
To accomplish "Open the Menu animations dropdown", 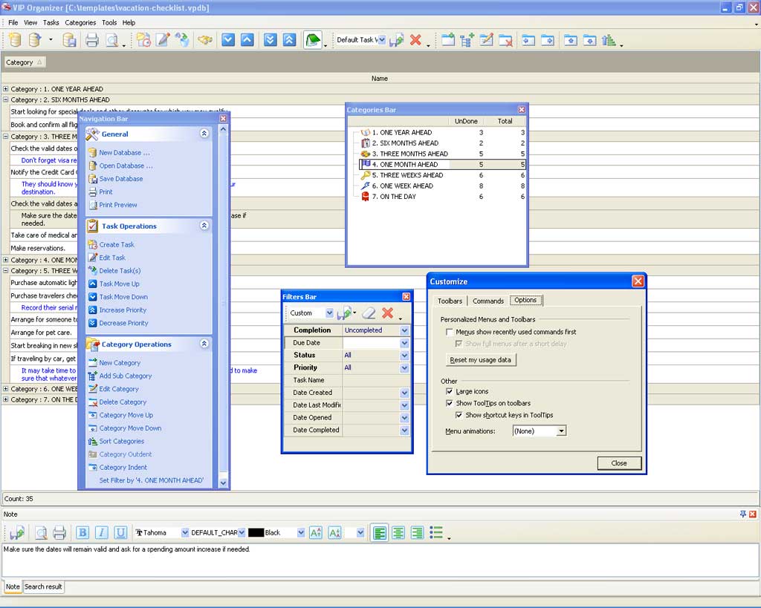I will (561, 431).
